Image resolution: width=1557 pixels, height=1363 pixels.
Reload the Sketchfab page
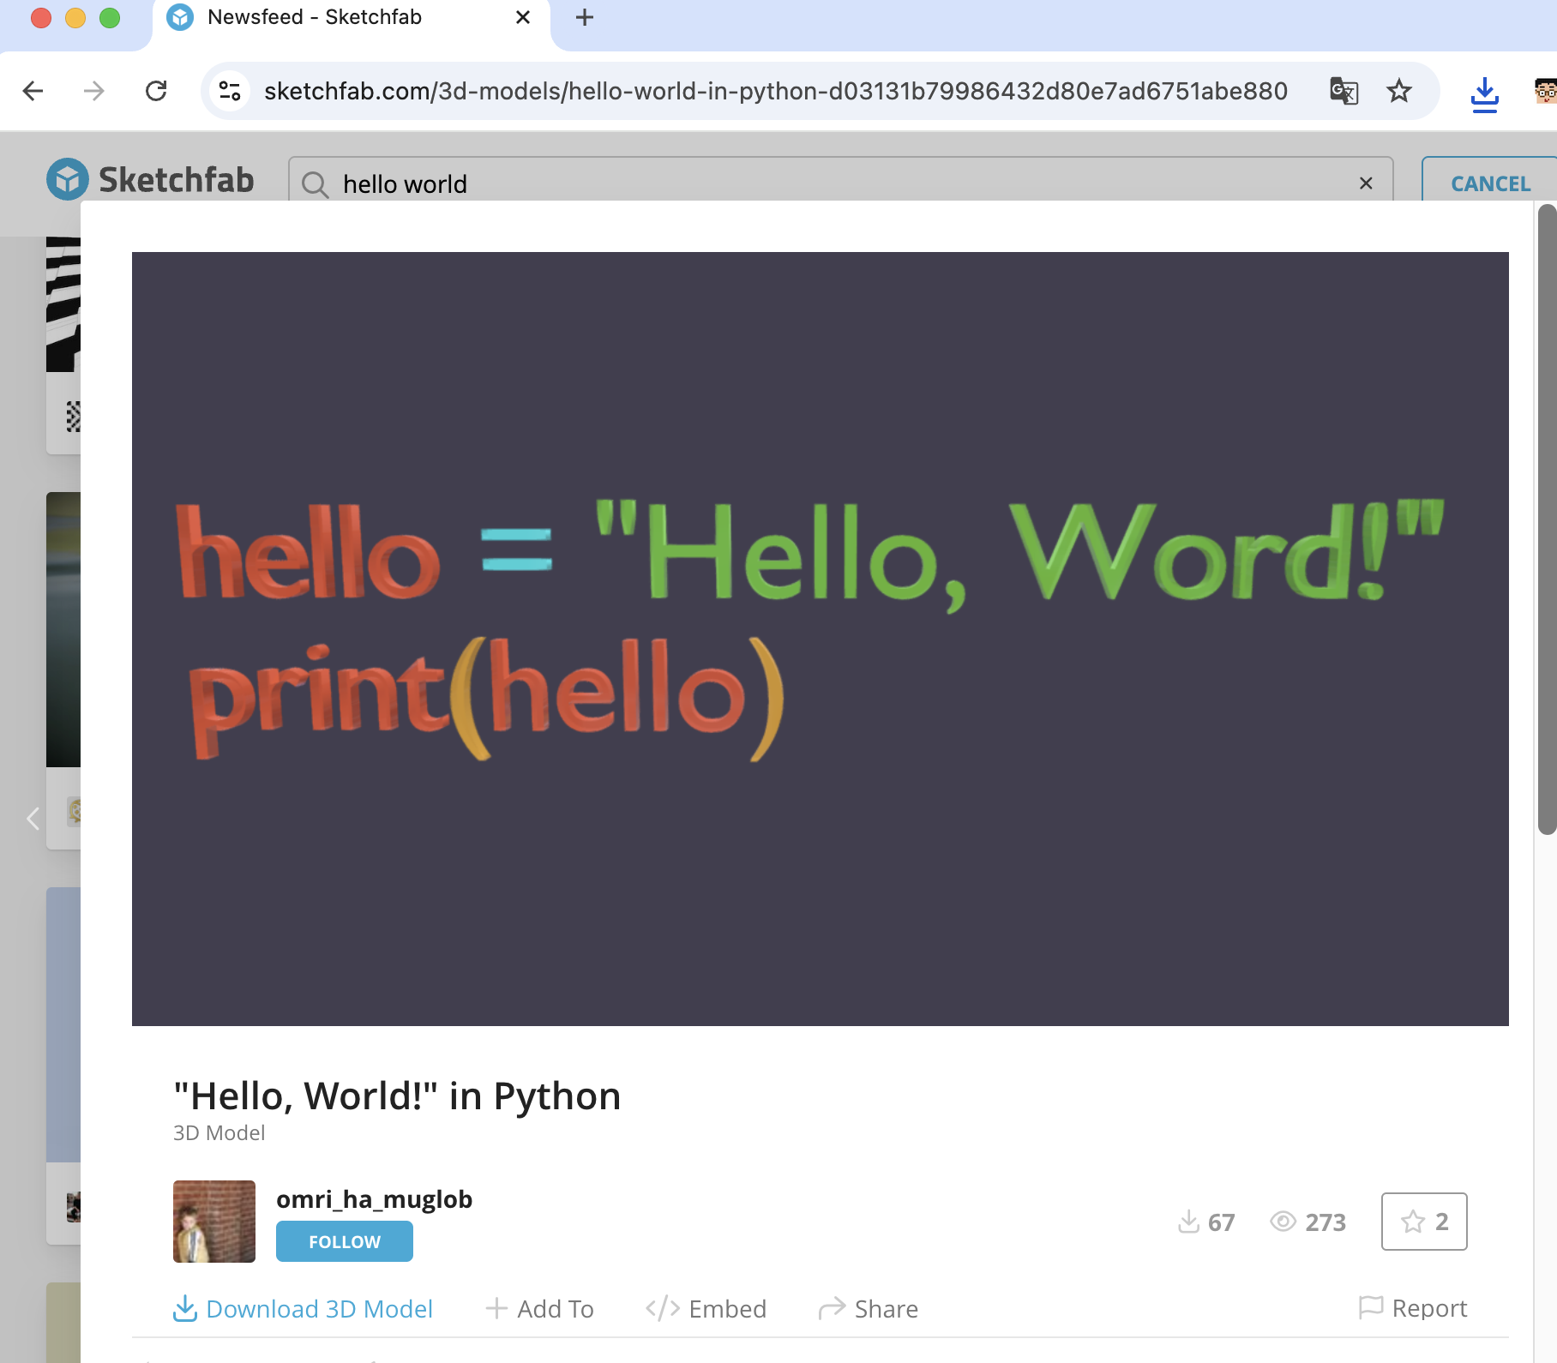pyautogui.click(x=156, y=91)
